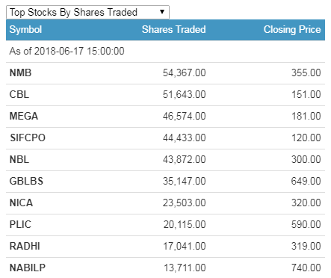
Task: Click the SIFCPO symbol
Action: pos(28,138)
